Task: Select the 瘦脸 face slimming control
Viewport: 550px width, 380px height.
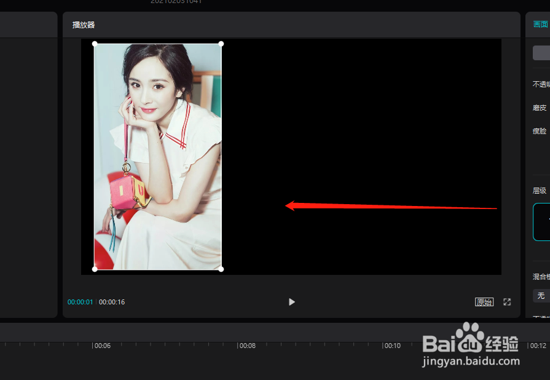Action: [539, 130]
